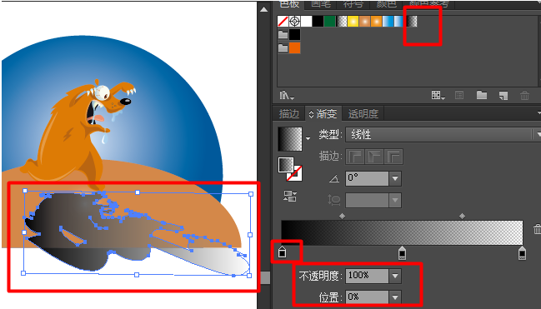Click on the gradient slider bar
Viewport: 541px width, 309px height.
[402, 232]
